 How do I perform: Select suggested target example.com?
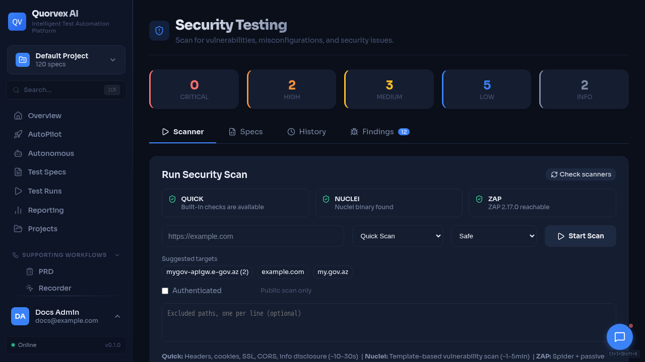tap(283, 272)
